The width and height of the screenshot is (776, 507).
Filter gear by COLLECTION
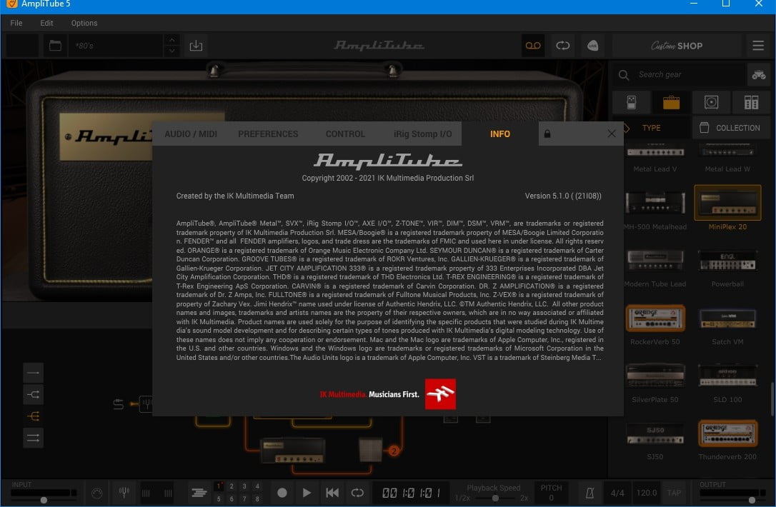pyautogui.click(x=731, y=128)
